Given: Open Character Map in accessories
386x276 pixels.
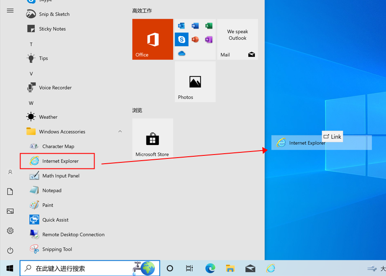Looking at the screenshot, I should pos(58,146).
